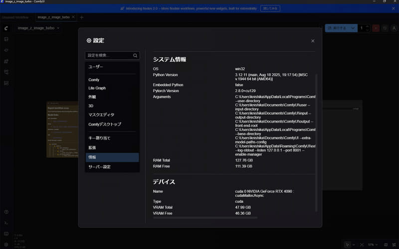Click the red cancel run button

tap(376, 28)
